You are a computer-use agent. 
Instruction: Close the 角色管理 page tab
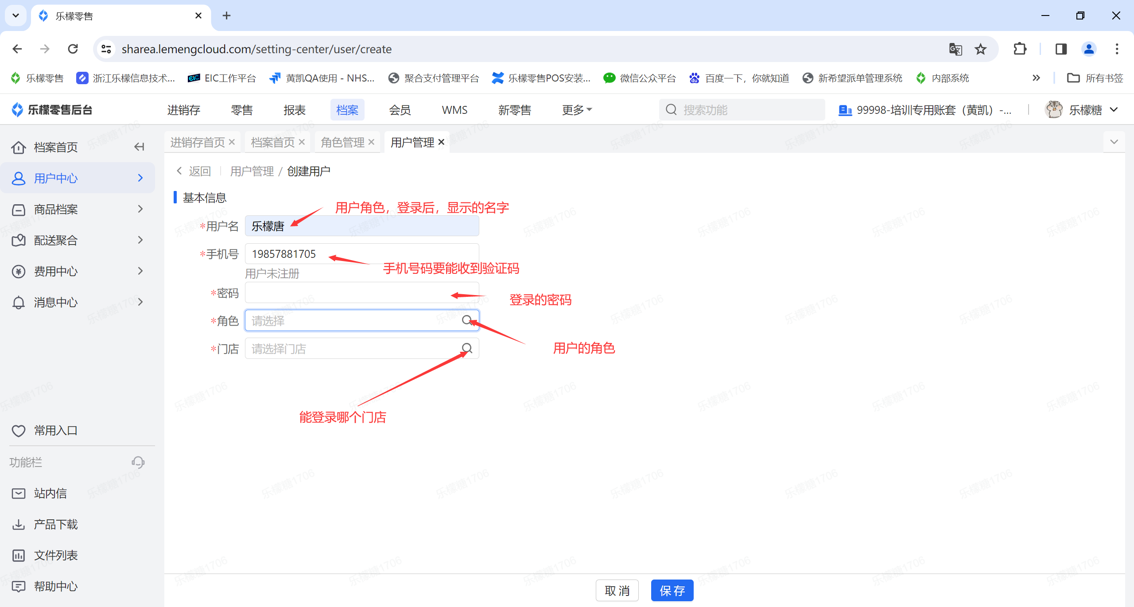pyautogui.click(x=371, y=142)
